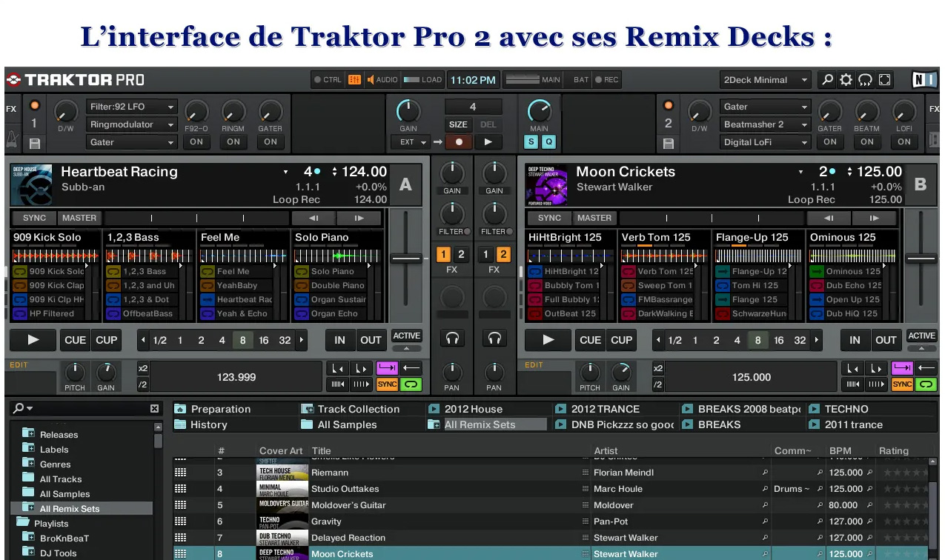Set Deck A loop IN point

[339, 340]
